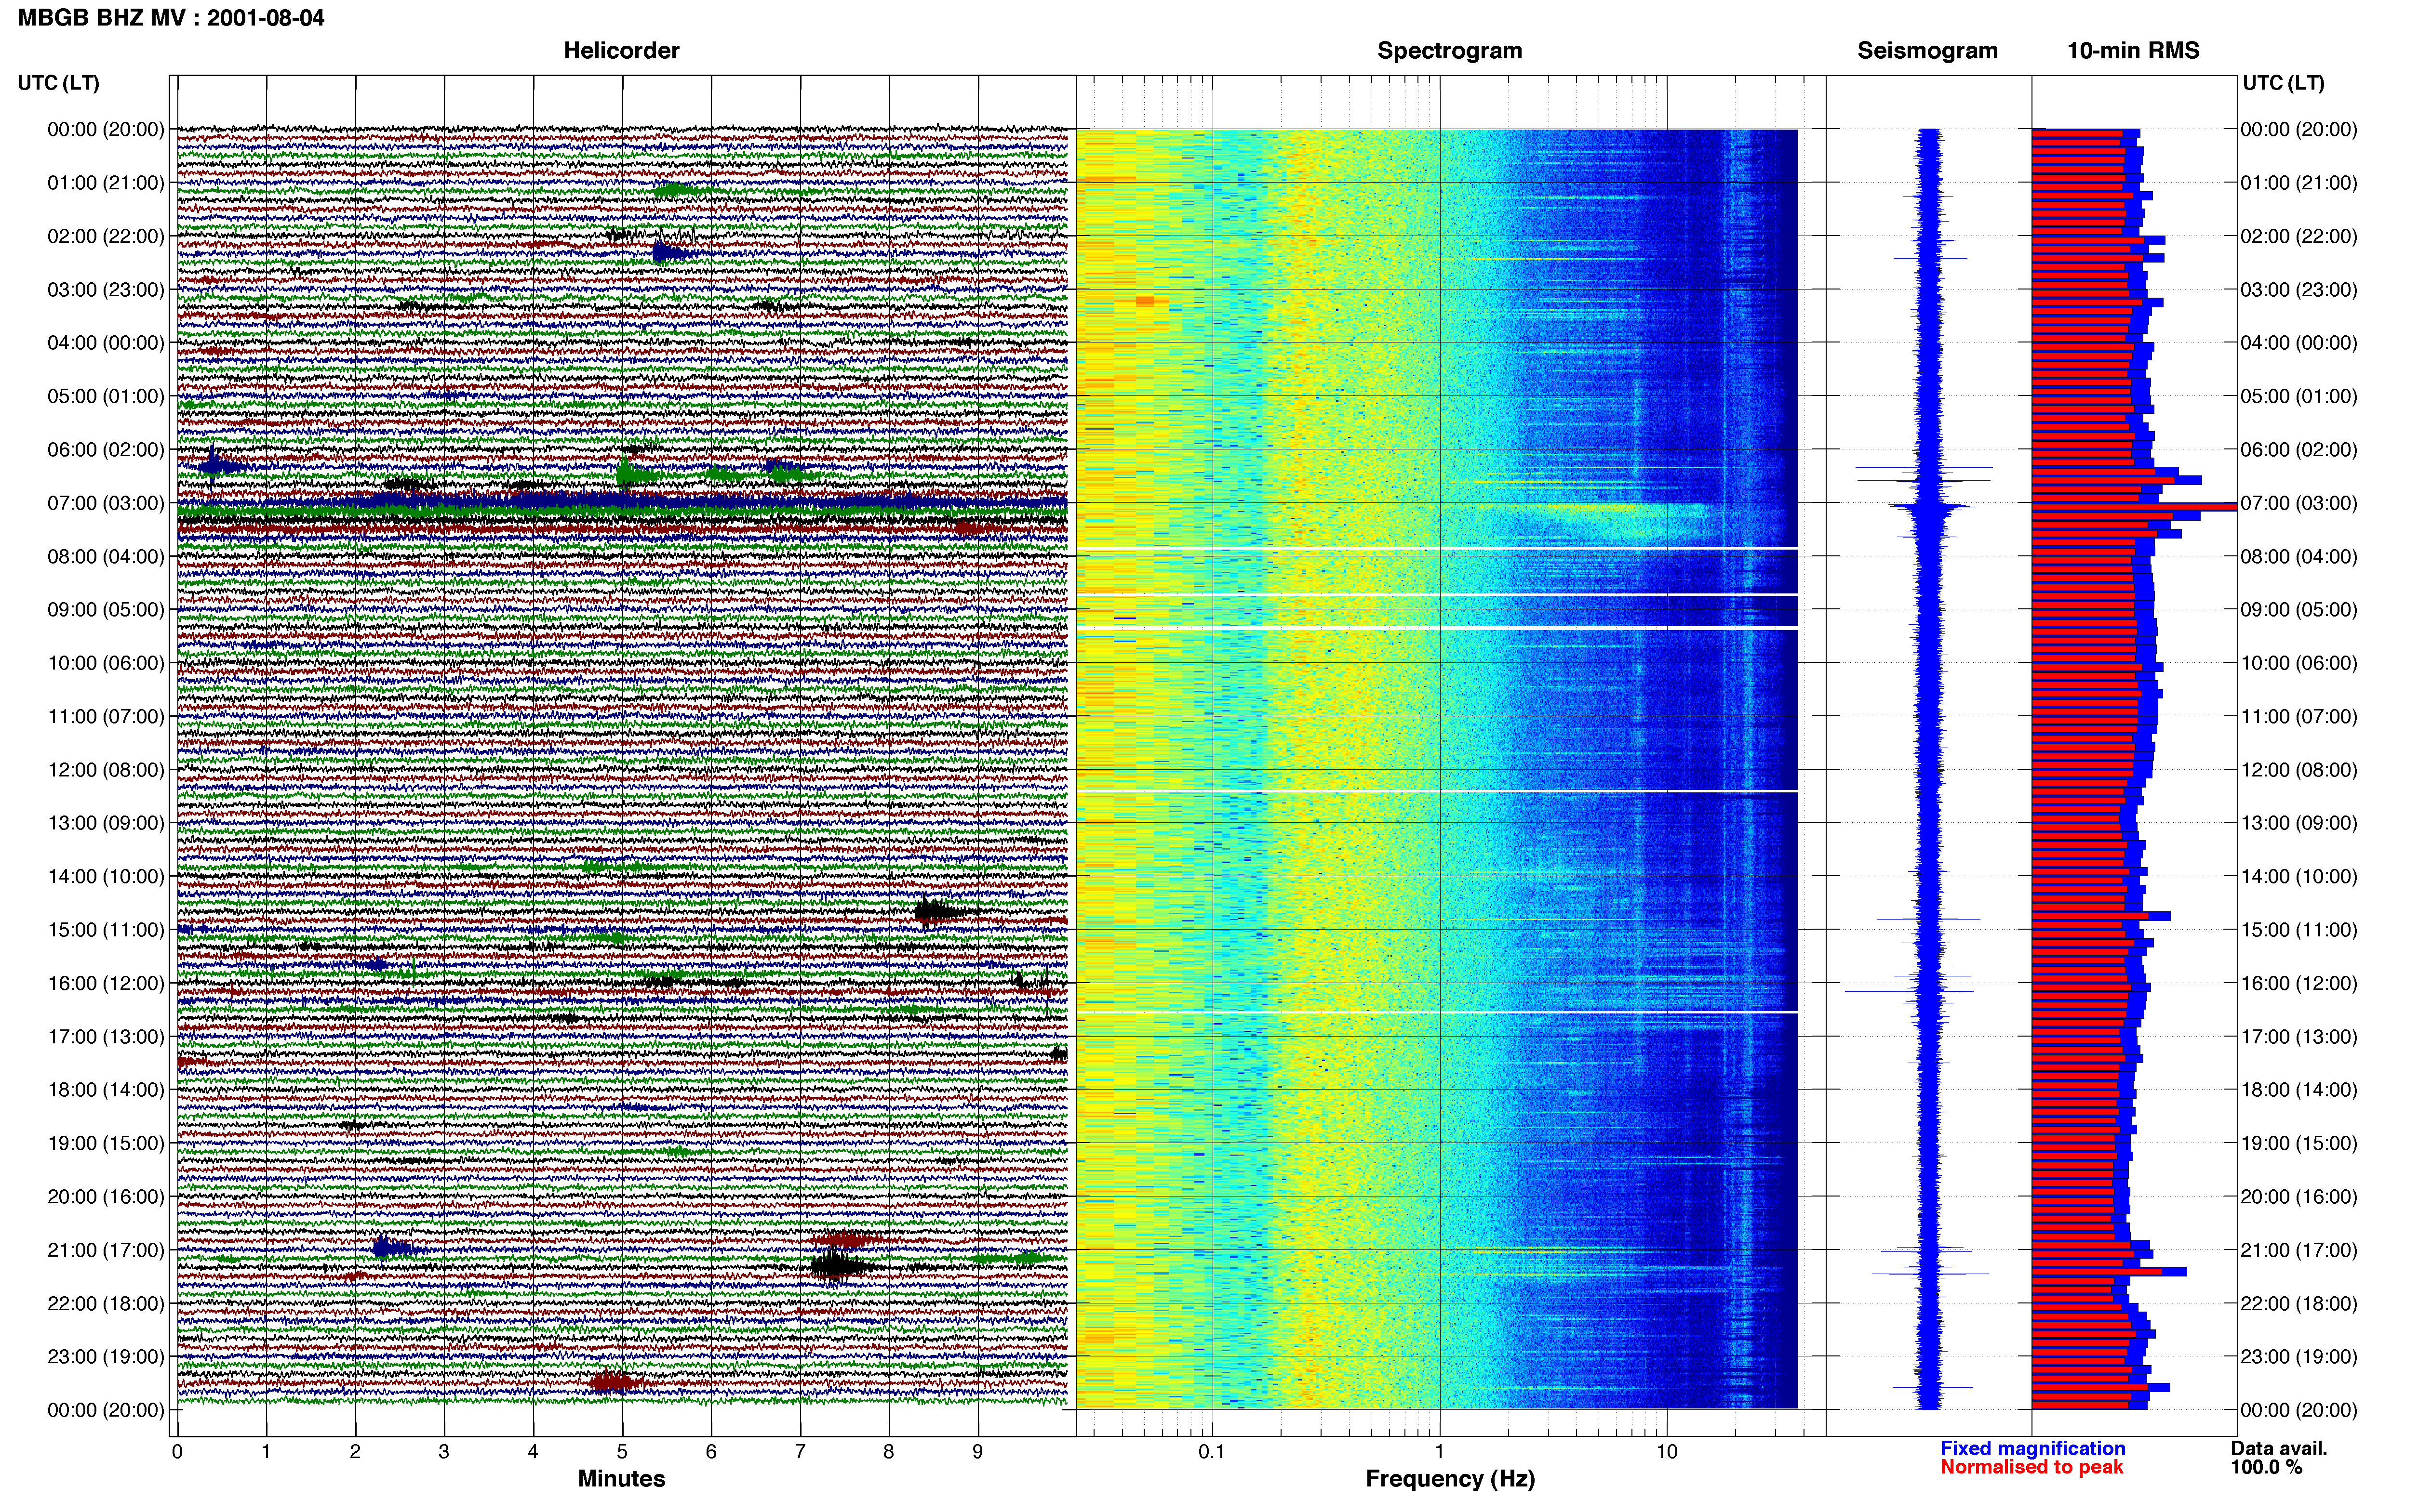Click the '7' tick on the minutes axis
The height and width of the screenshot is (1512, 2419).
(x=801, y=1452)
